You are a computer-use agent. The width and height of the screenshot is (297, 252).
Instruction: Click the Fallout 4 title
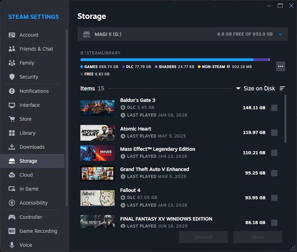point(130,190)
